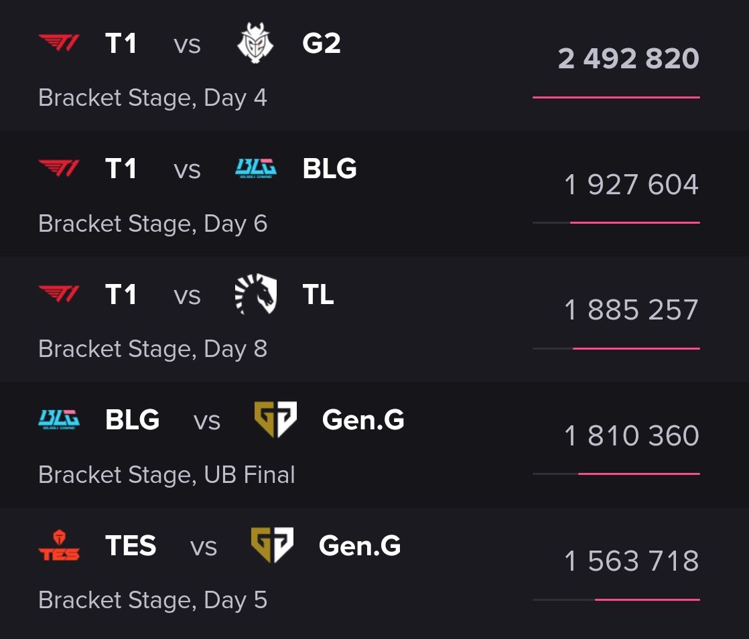Open the G2 team name
The height and width of the screenshot is (639, 749).
[322, 44]
